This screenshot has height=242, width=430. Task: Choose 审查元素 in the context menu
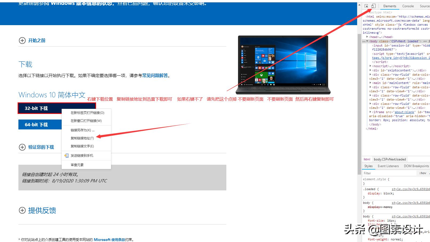tap(86, 165)
